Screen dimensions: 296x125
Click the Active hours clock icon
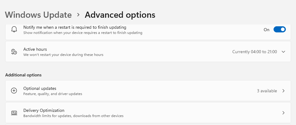pos(14,52)
